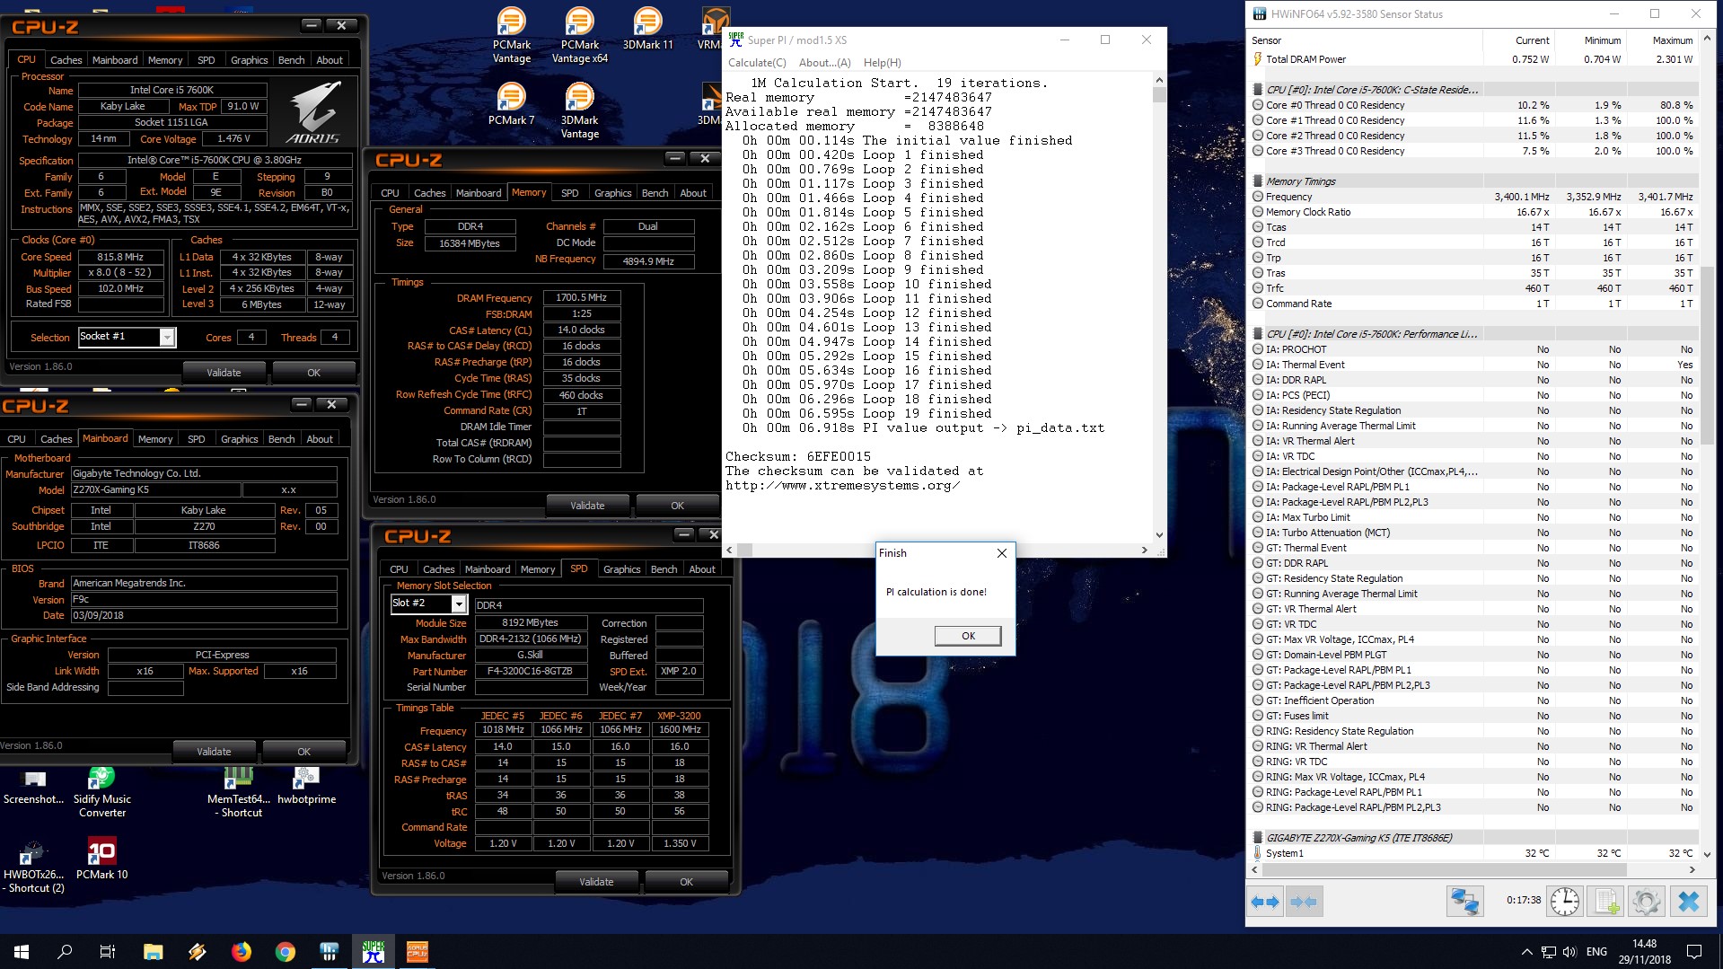Open 3DMark Vantage desktop icon

580,111
